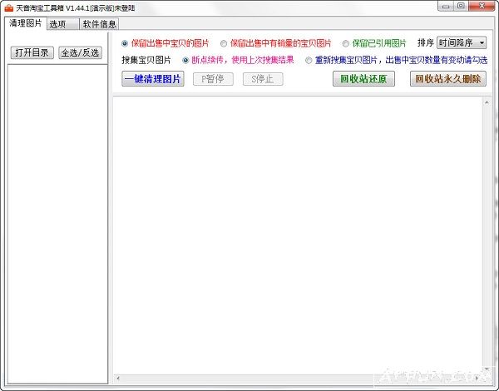Click the app icon in the title bar
The height and width of the screenshot is (391, 499).
(x=8, y=7)
